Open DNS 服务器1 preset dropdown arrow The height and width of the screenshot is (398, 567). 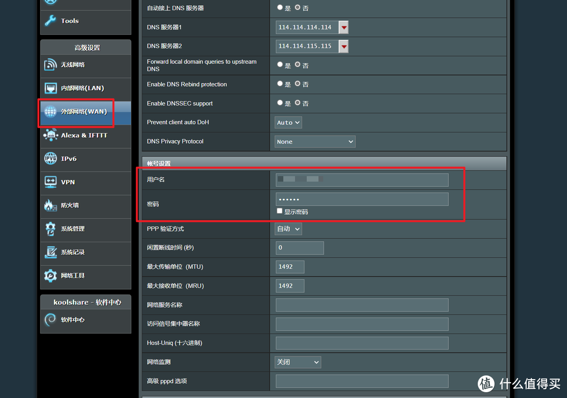344,27
